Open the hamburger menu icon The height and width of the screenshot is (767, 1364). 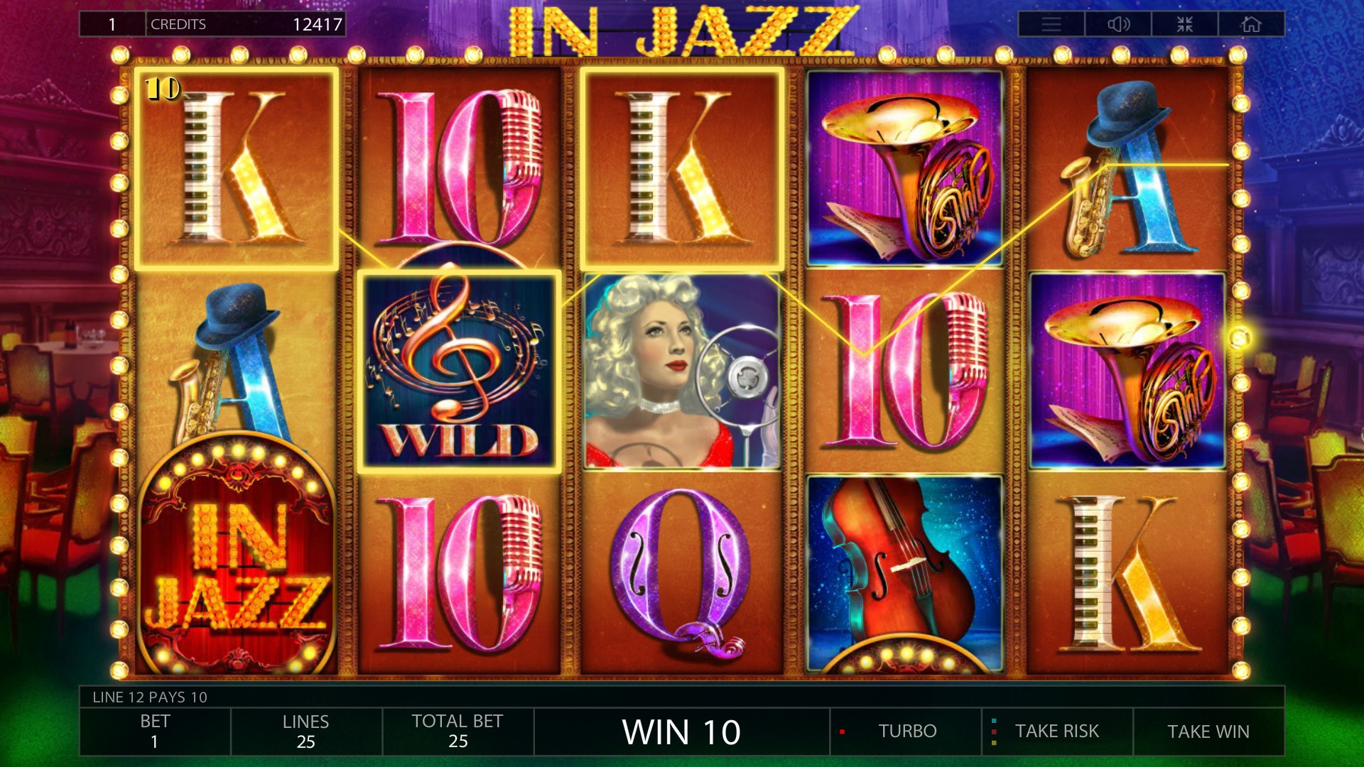1051,24
